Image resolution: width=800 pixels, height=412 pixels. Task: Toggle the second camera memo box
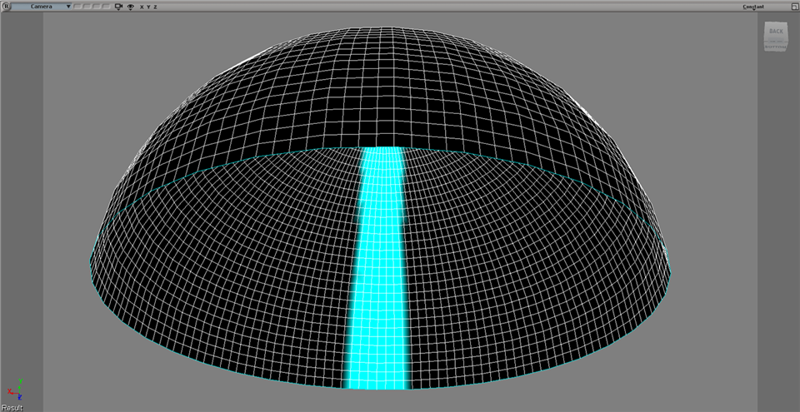pos(87,7)
